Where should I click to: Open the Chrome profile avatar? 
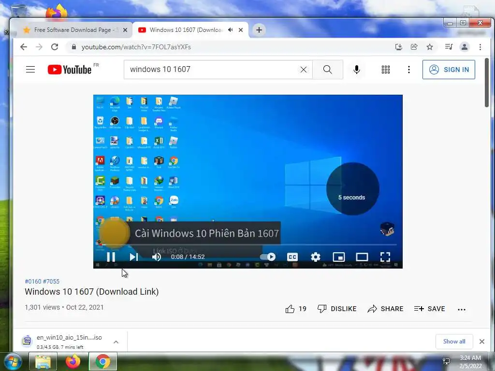coord(465,47)
